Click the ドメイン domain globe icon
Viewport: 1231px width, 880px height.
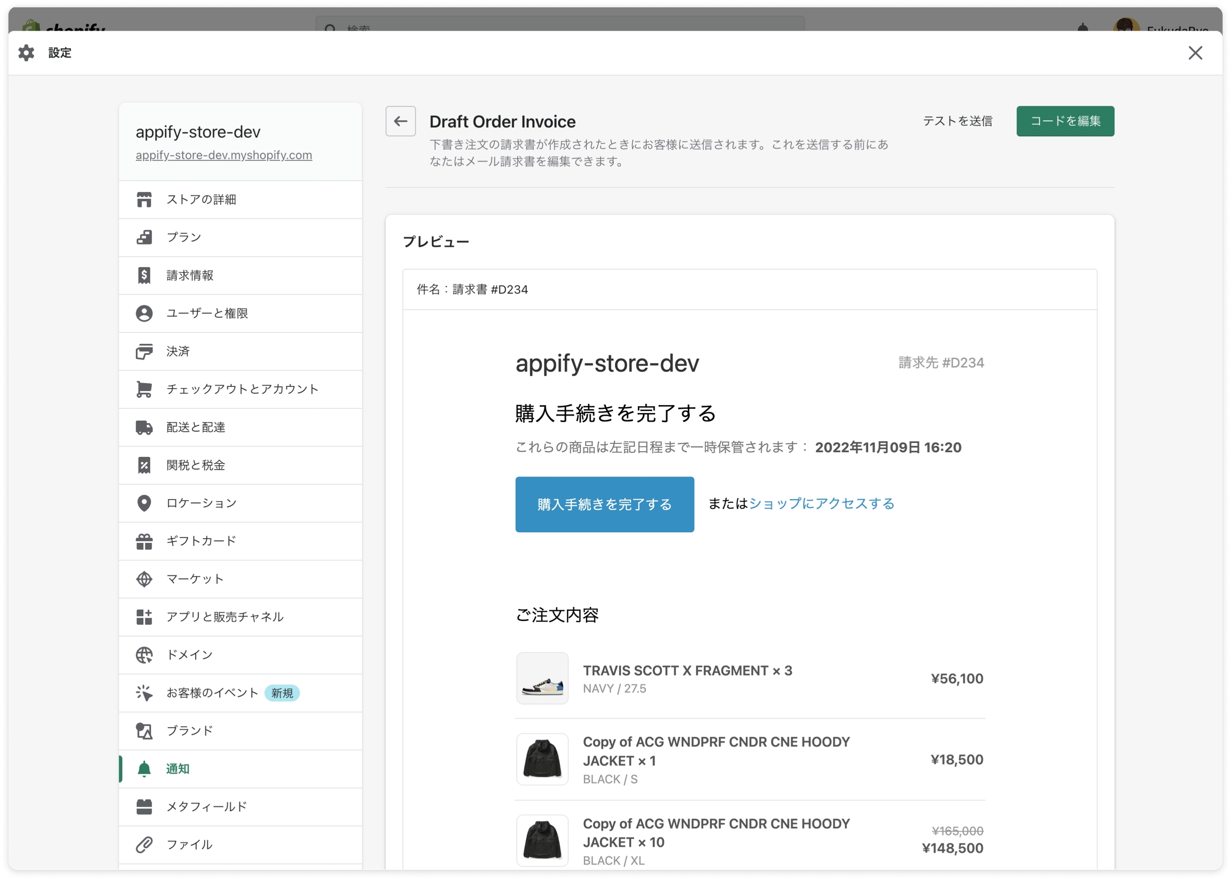[x=144, y=655]
